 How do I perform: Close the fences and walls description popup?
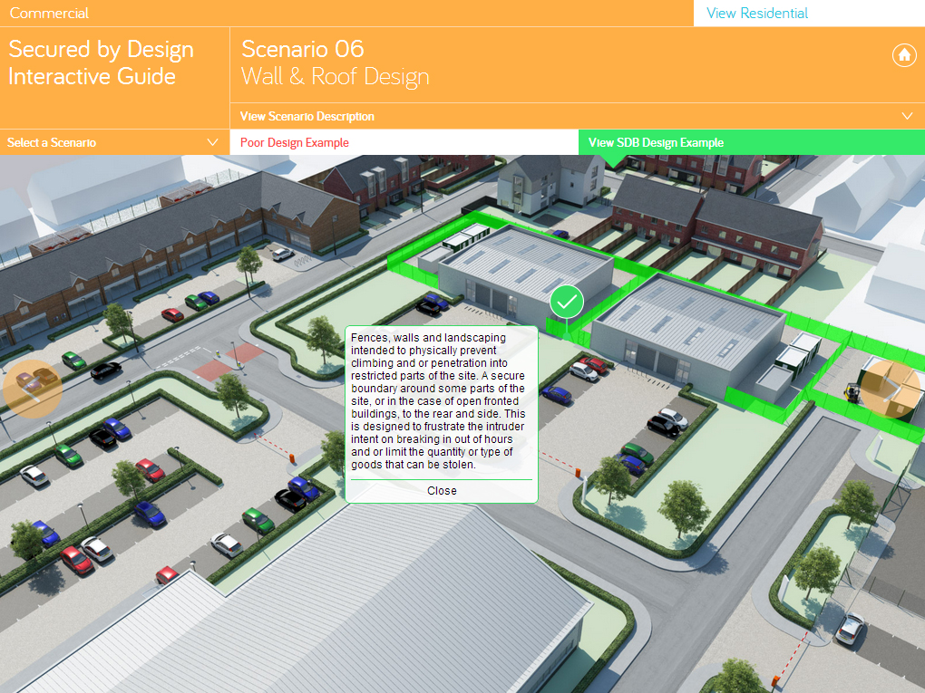point(442,490)
